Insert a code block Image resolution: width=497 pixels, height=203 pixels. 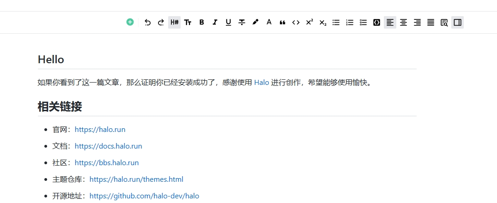click(x=376, y=22)
